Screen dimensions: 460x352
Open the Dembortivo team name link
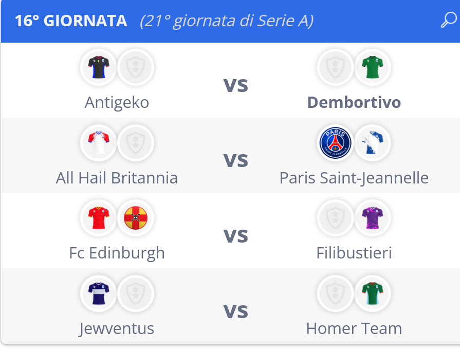pos(354,102)
